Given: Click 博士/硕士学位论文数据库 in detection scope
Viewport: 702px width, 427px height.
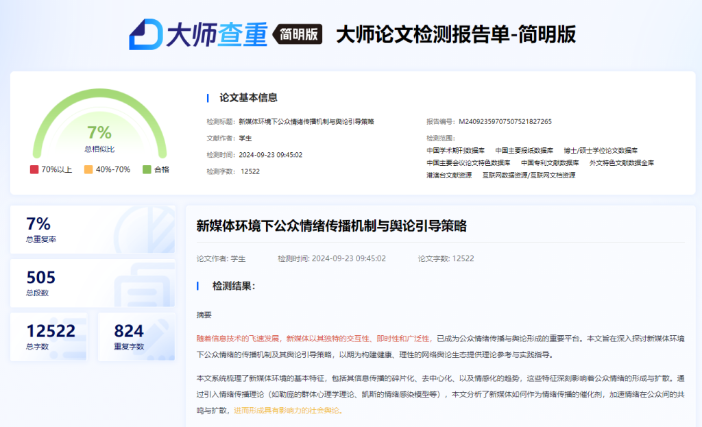Looking at the screenshot, I should (x=601, y=150).
